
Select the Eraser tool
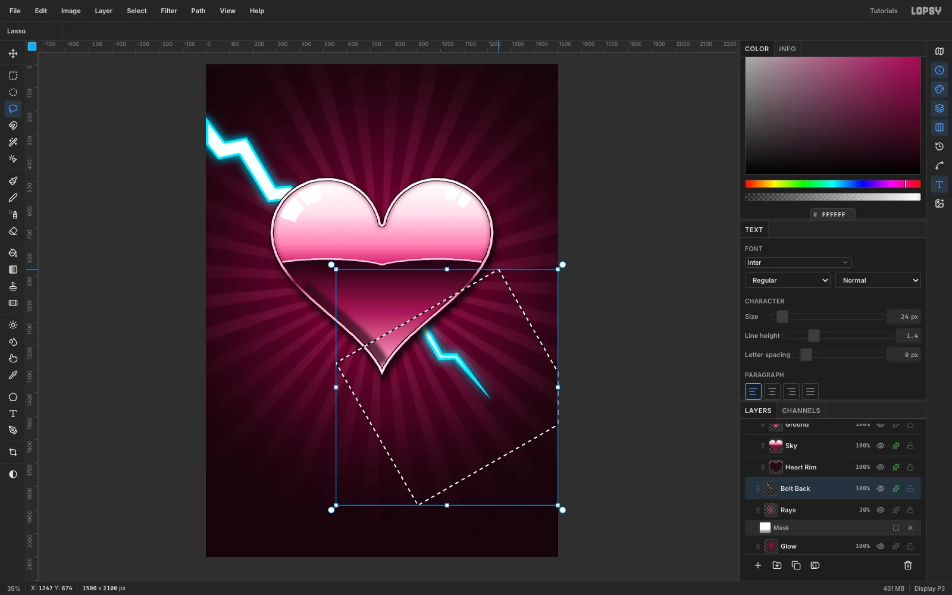point(13,231)
